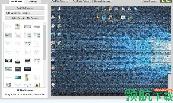The height and width of the screenshot is (103, 173).
Task: Click the Export Image... button
Action: (x=149, y=1)
